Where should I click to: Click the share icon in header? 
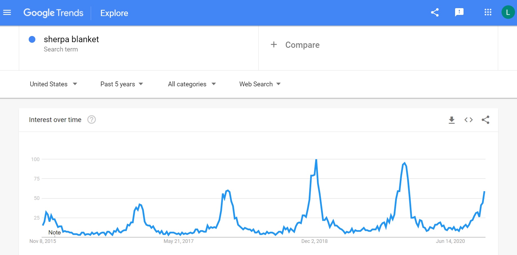pyautogui.click(x=435, y=12)
